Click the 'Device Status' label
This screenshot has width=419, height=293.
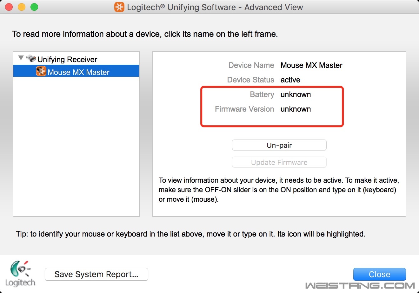[x=250, y=80]
